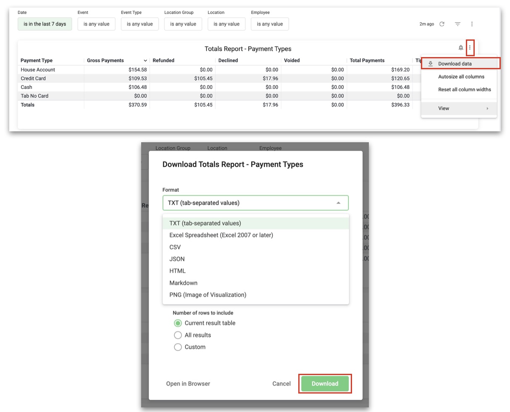Open the Employee filter value
Viewport: 510px width, 412px height.
point(270,24)
